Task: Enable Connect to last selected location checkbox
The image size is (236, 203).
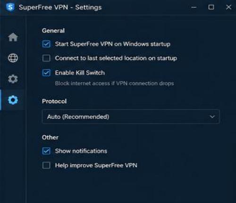Action: click(46, 58)
